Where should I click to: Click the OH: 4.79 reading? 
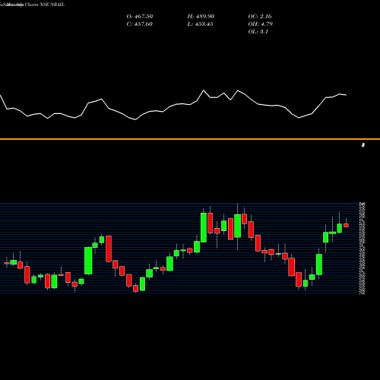pos(261,24)
